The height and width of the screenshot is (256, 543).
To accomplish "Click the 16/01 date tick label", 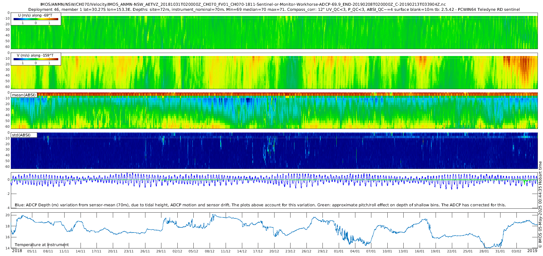I will (x=420, y=251).
